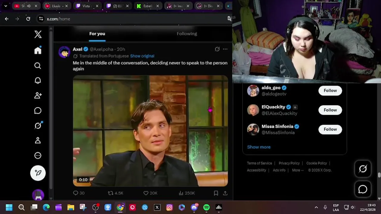Screen dimensions: 381x214
Task: Open the Follow people sidebar icon
Action: 38,95
